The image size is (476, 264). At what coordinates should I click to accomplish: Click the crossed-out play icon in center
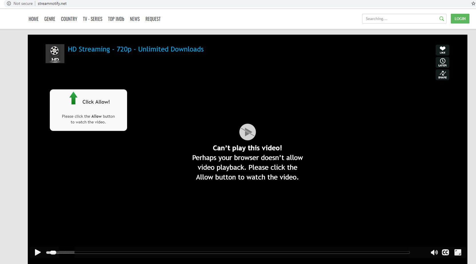point(247,132)
